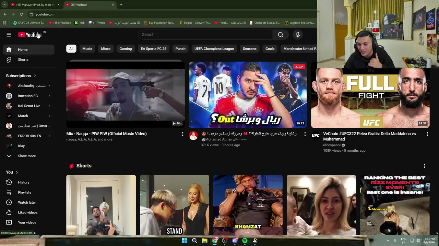
Task: Open a new browser tab
Action: [121, 5]
